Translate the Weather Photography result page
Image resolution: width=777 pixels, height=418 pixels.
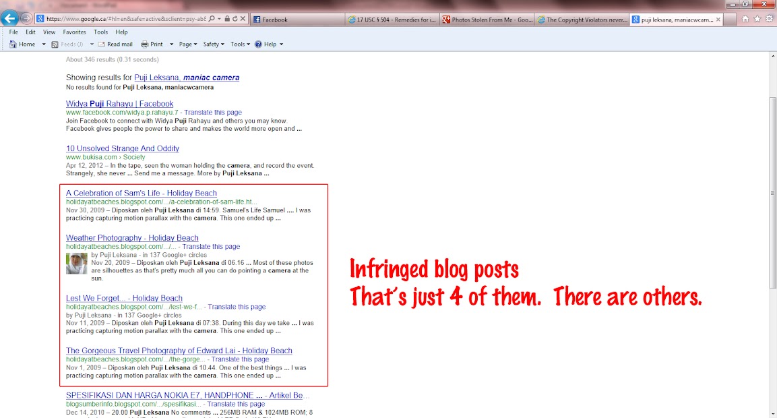(211, 247)
